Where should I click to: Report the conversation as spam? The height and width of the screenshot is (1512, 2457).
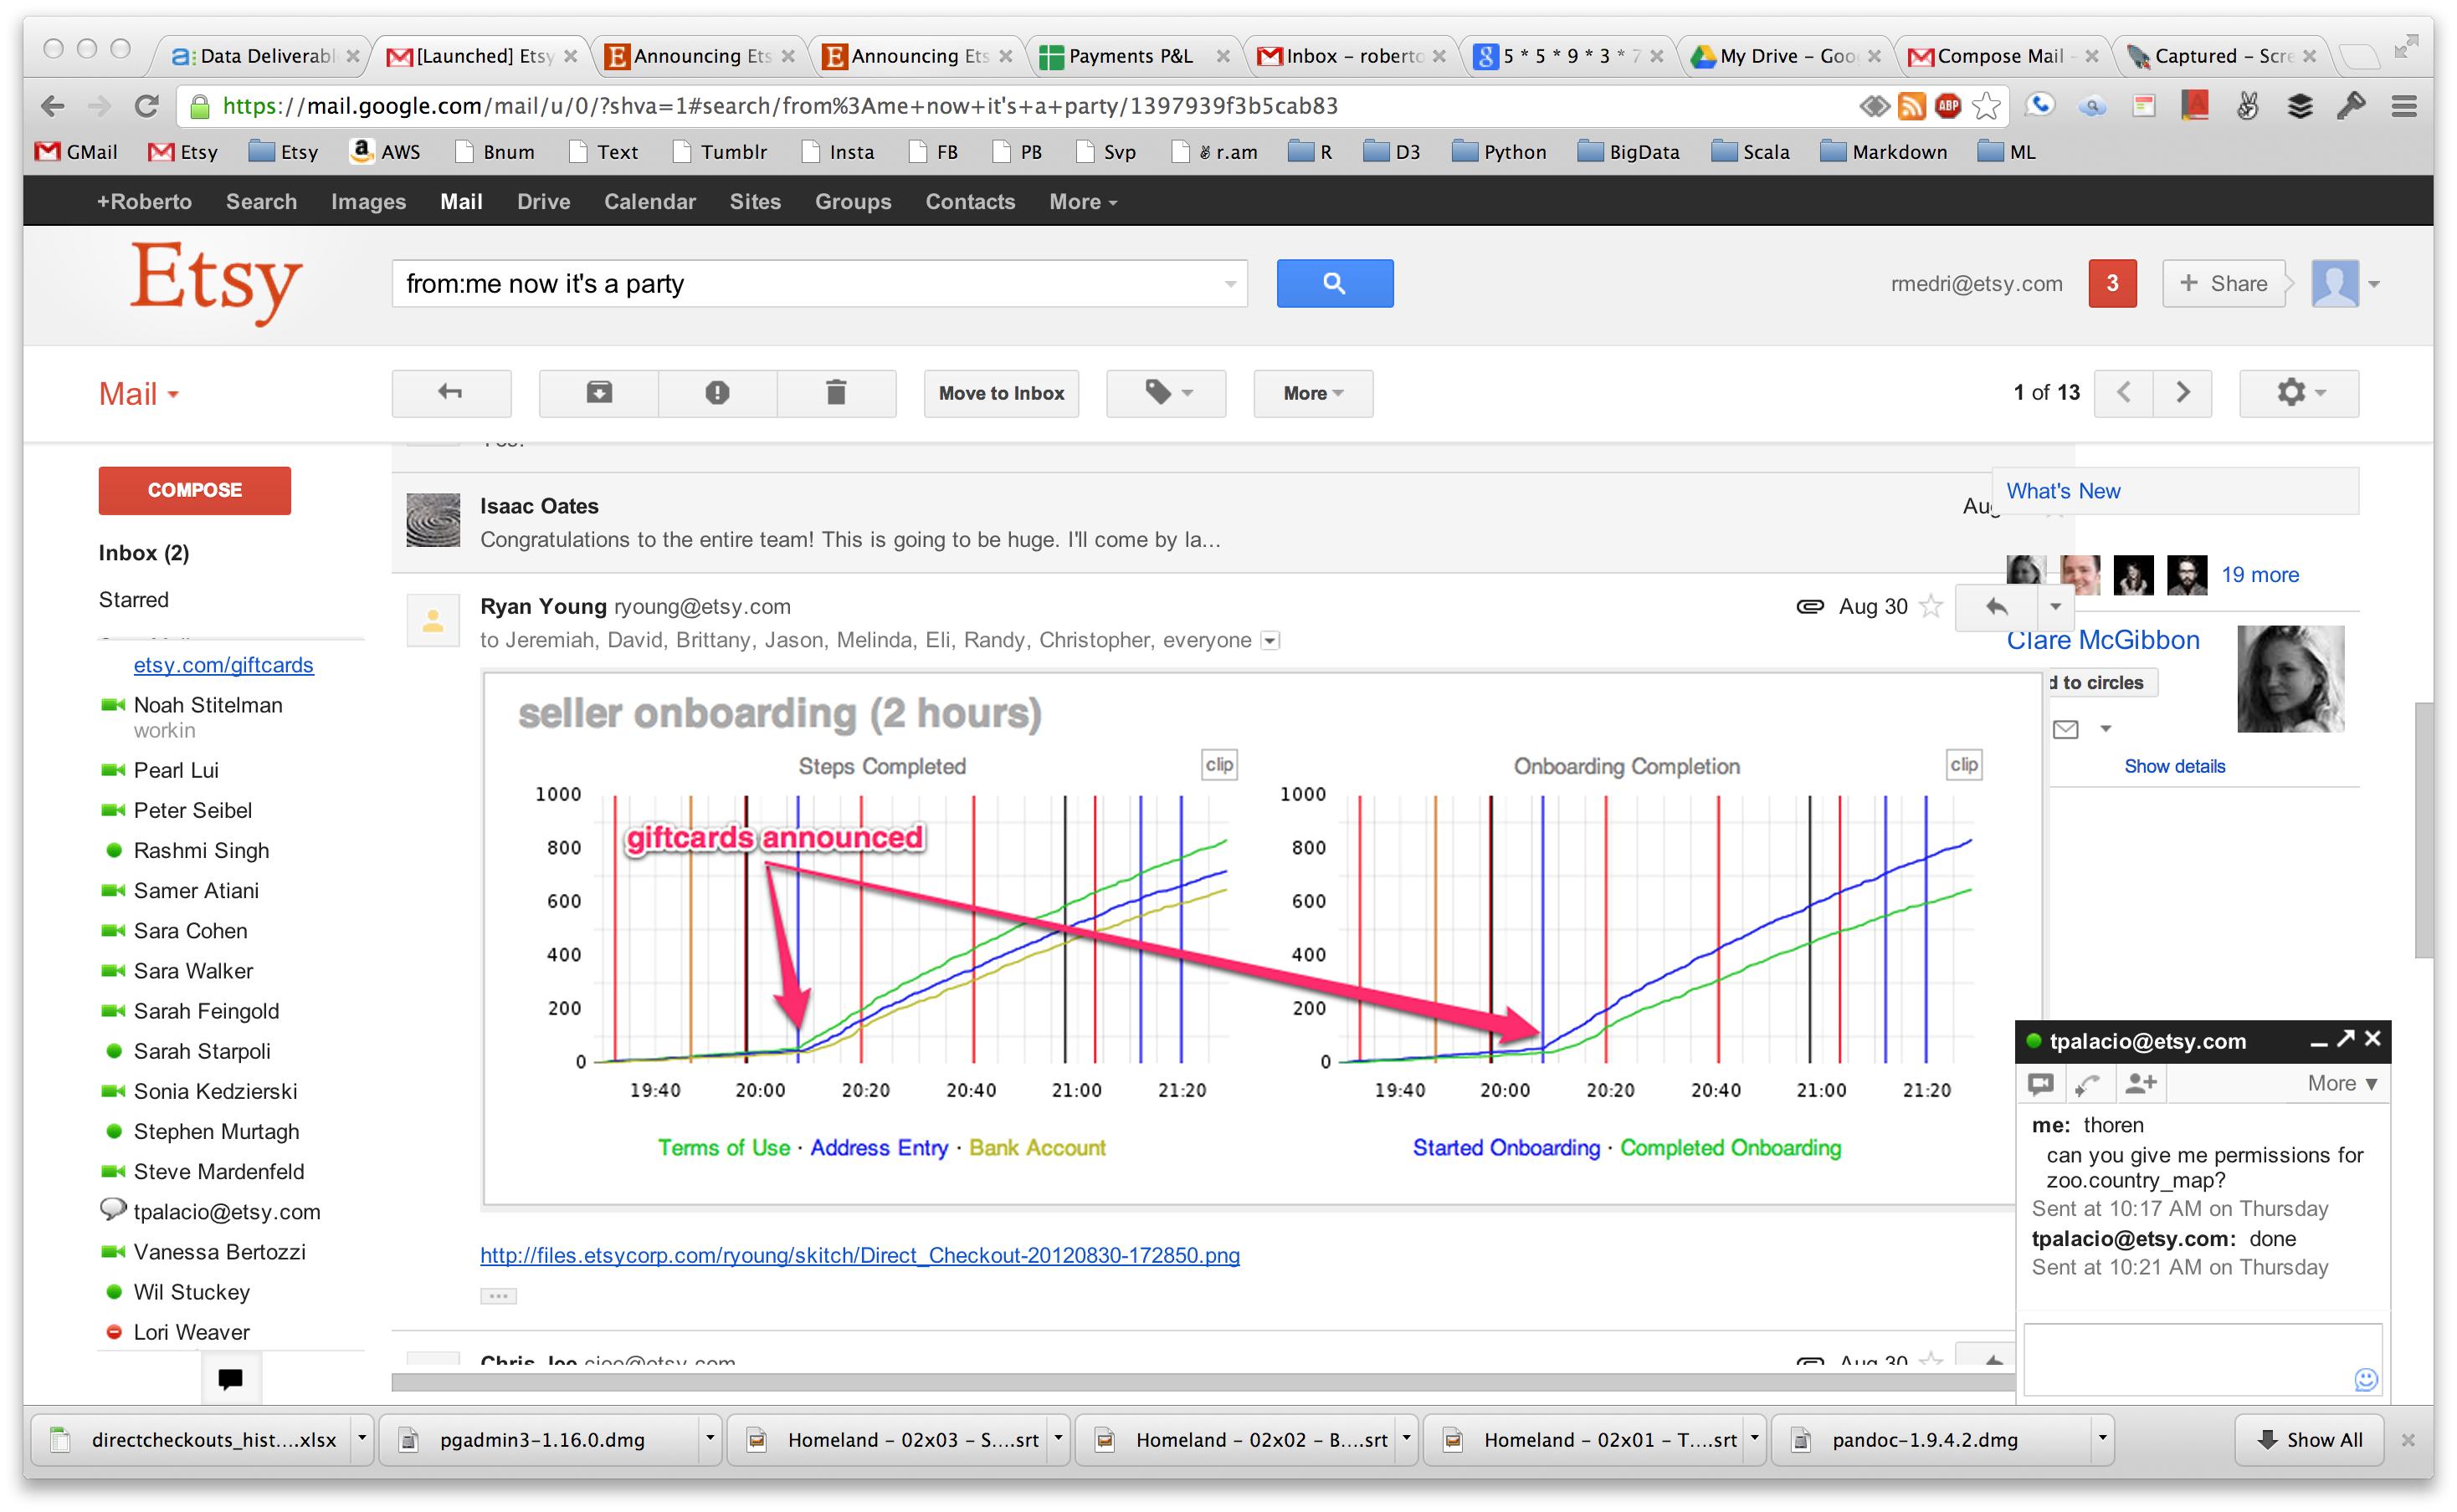(717, 393)
